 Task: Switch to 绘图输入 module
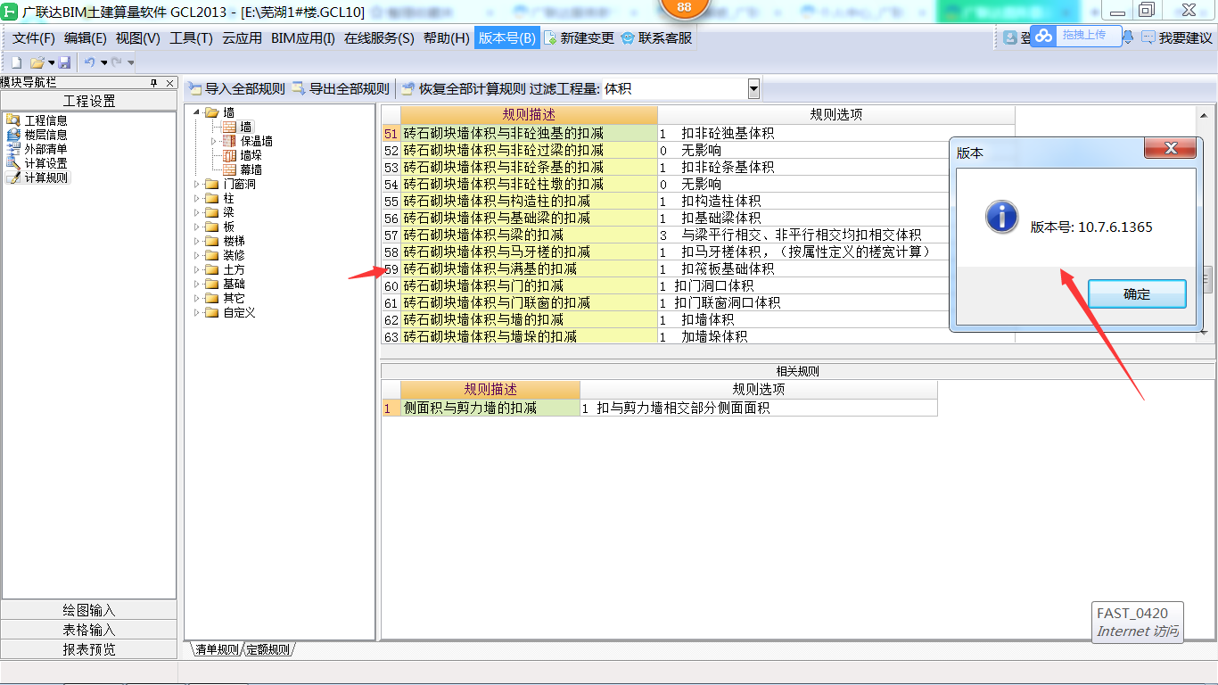click(89, 610)
